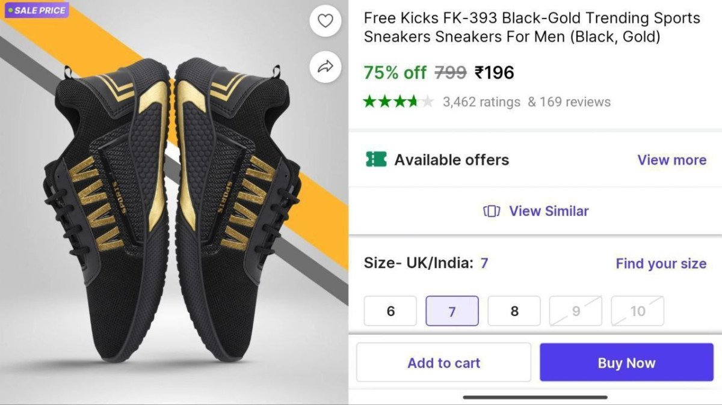Tap the Free Kicks FK-393 product title
Image resolution: width=722 pixels, height=405 pixels.
[x=532, y=28]
